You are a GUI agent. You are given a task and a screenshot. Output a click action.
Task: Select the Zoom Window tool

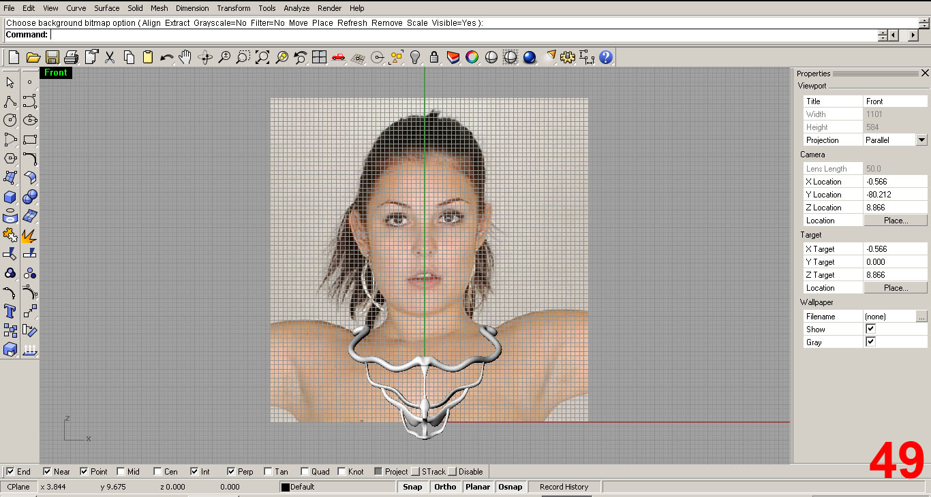pyautogui.click(x=243, y=57)
